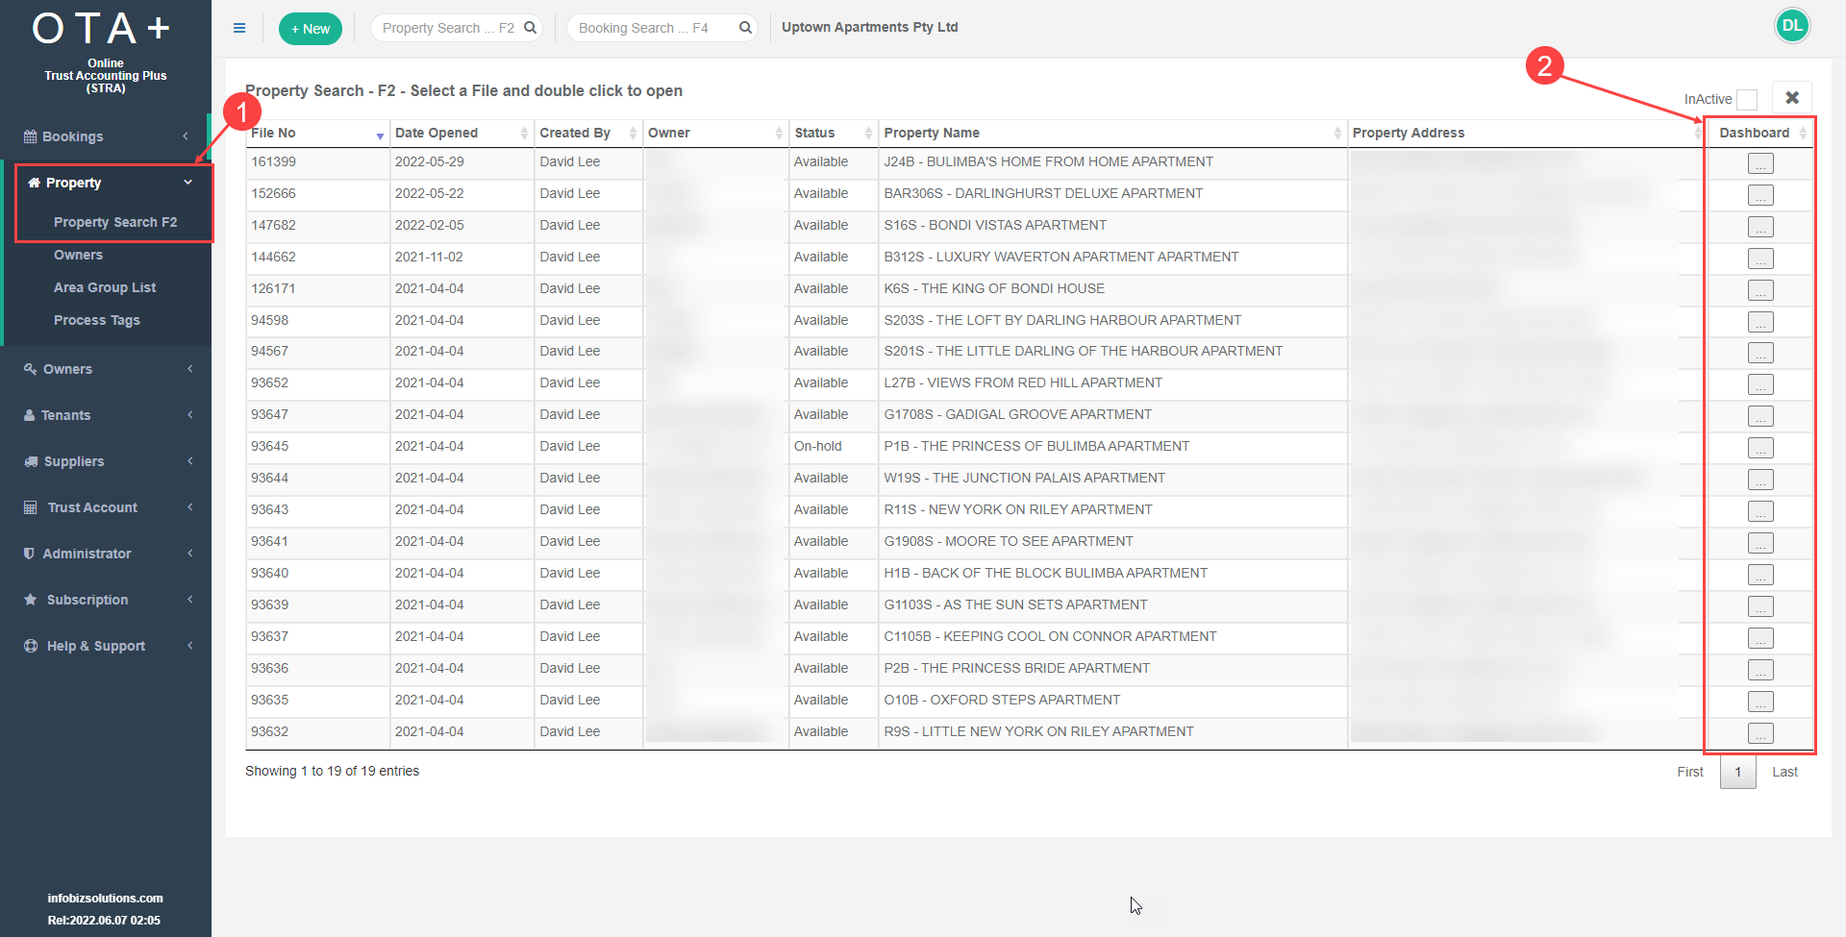
Task: Open dashboard for file 93637
Action: click(1760, 639)
